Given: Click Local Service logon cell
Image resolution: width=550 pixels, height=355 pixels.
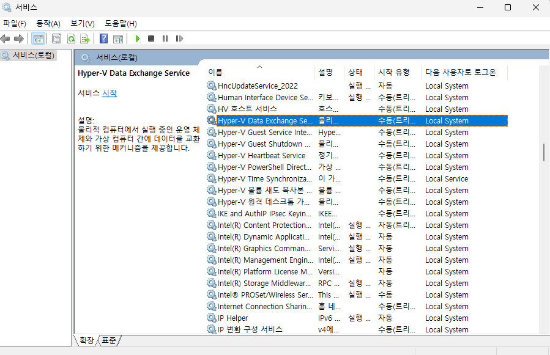Looking at the screenshot, I should click(x=447, y=179).
